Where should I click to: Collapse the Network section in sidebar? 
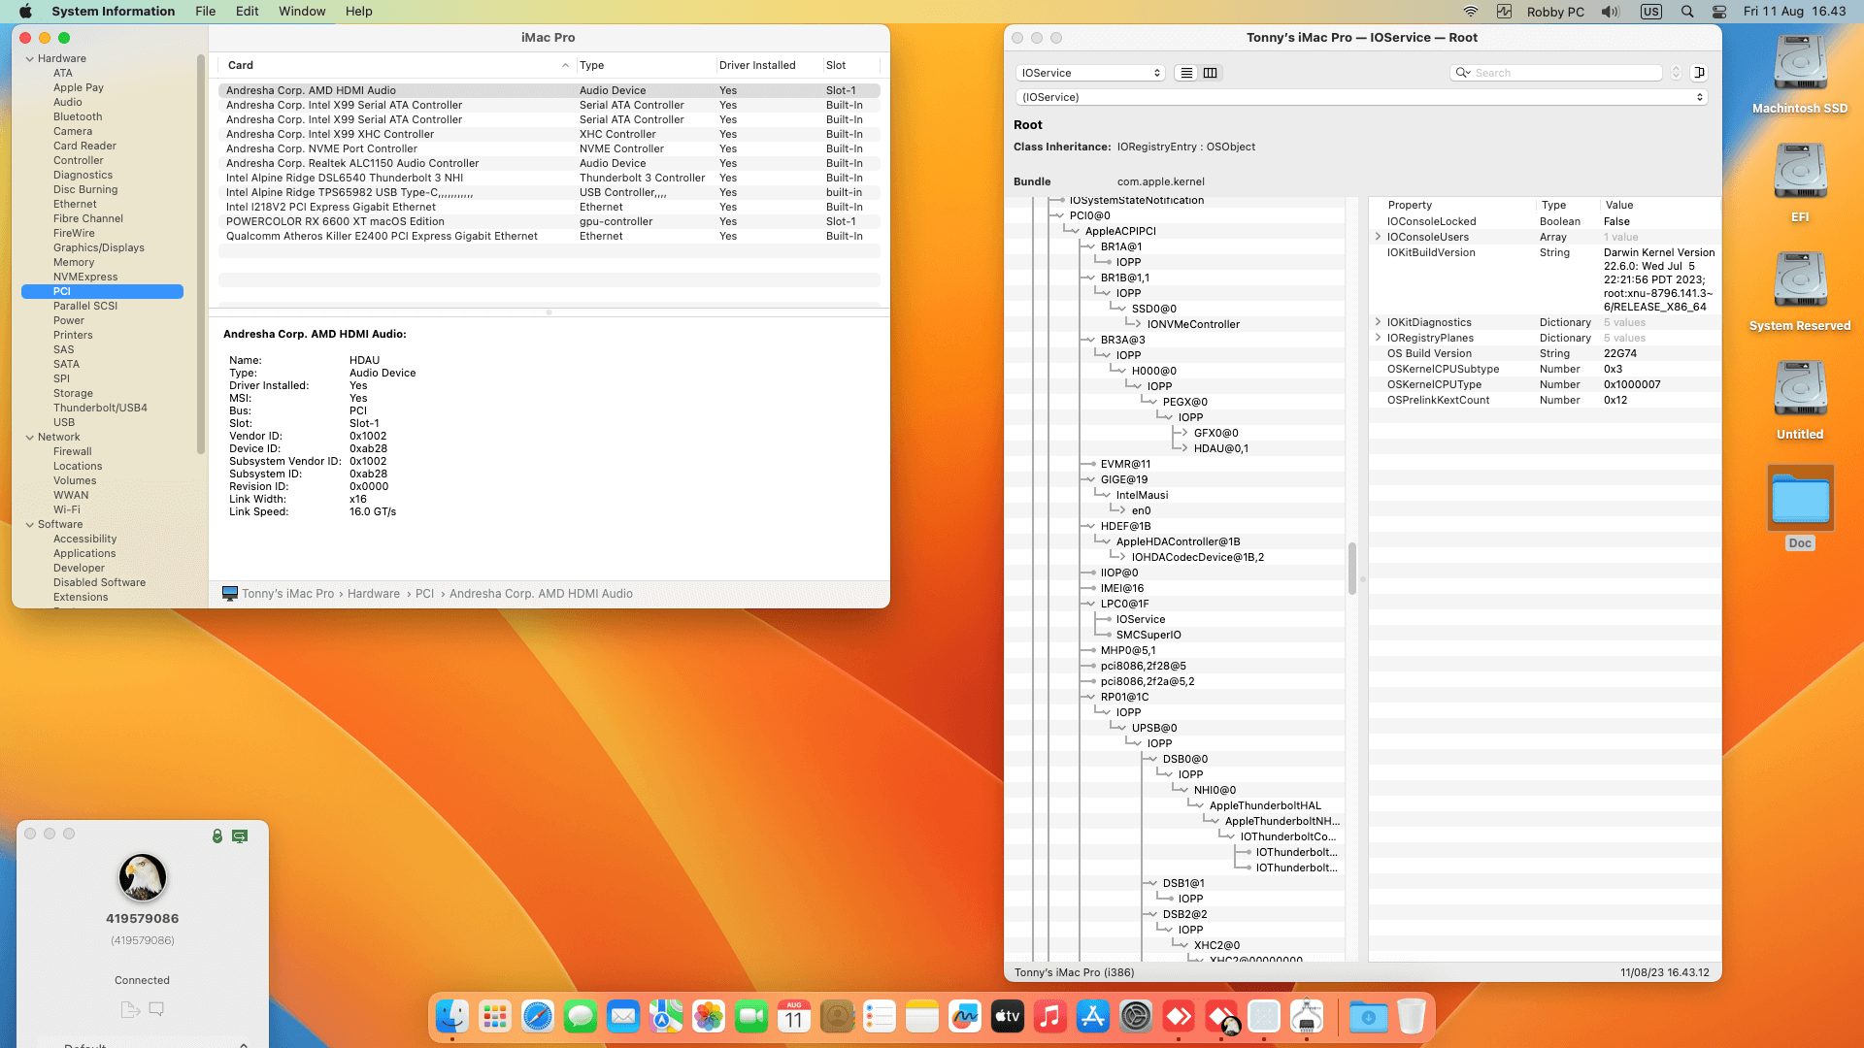pos(30,437)
